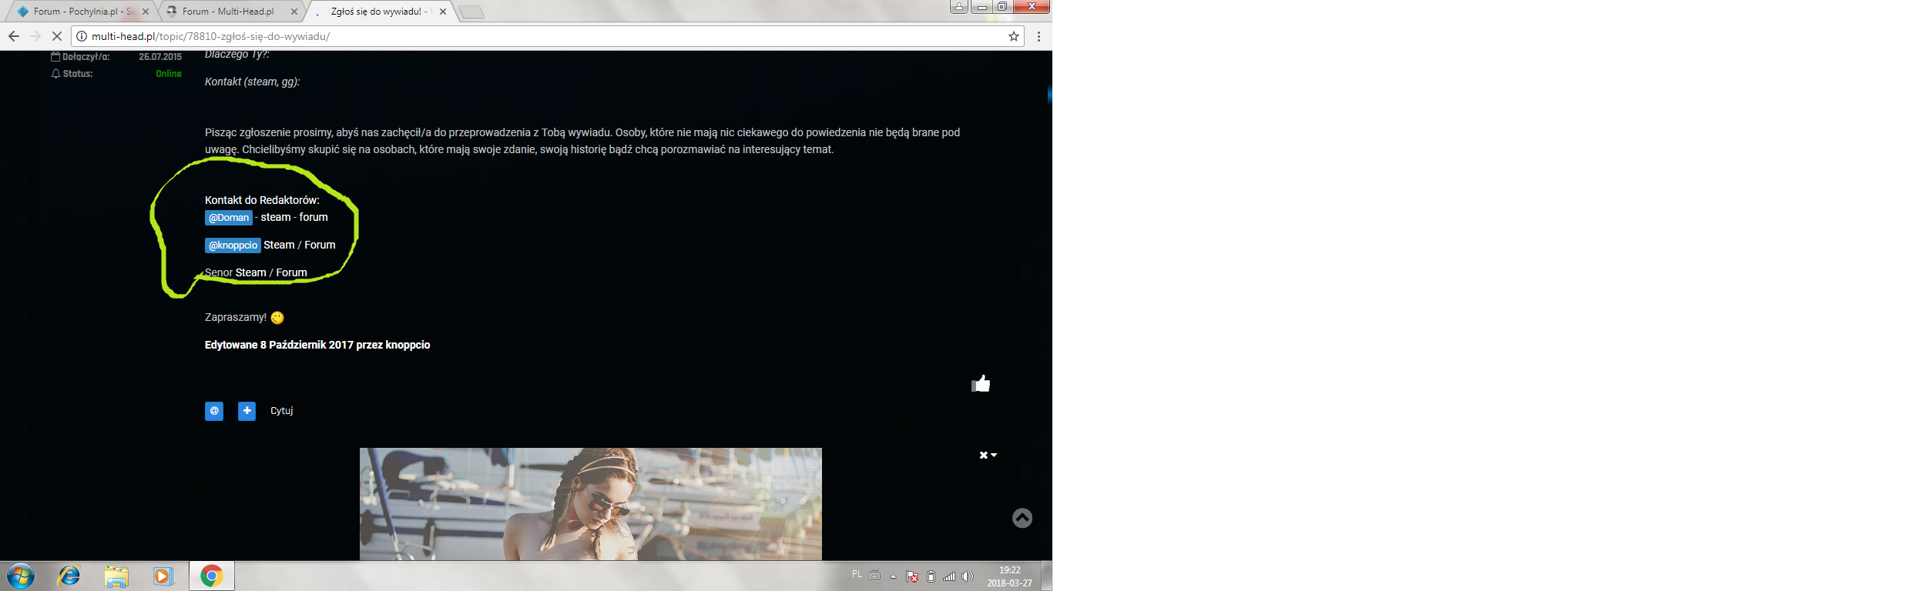Bookmark page with the star icon
1926x591 pixels.
point(1014,36)
